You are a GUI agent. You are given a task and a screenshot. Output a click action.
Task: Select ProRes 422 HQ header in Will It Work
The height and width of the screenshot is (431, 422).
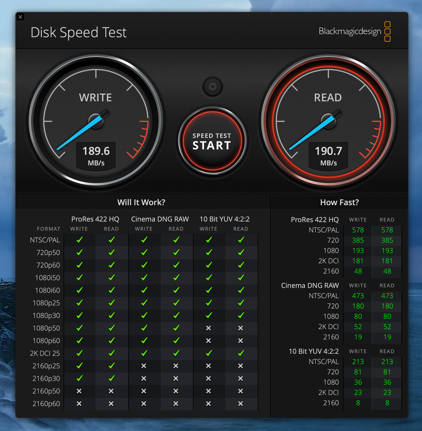95,219
